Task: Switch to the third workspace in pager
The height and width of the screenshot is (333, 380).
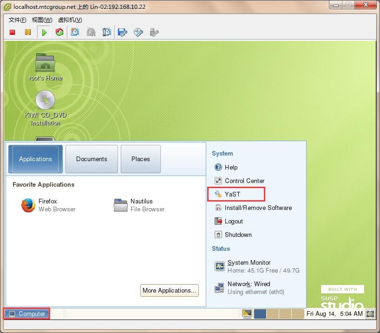Action: (285, 314)
